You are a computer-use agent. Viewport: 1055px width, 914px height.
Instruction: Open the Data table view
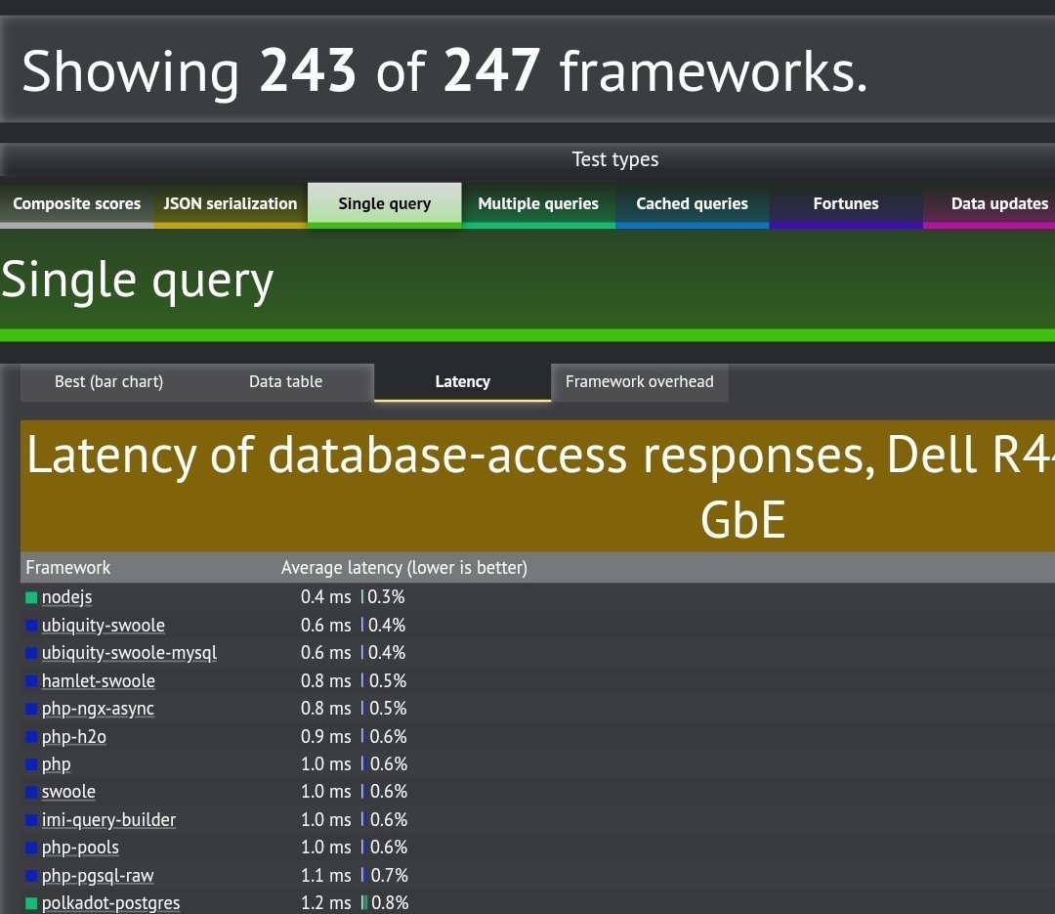[285, 382]
